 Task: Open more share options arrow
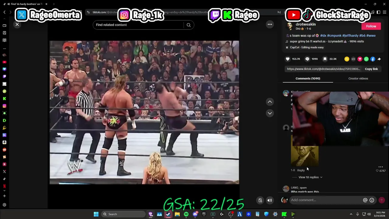[379, 59]
